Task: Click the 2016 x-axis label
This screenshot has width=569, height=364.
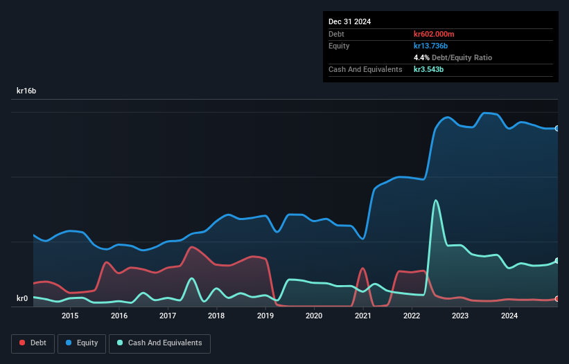Action: (119, 316)
